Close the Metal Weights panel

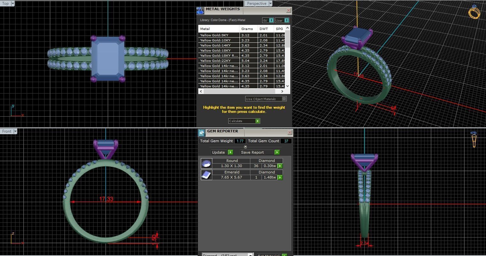[288, 10]
